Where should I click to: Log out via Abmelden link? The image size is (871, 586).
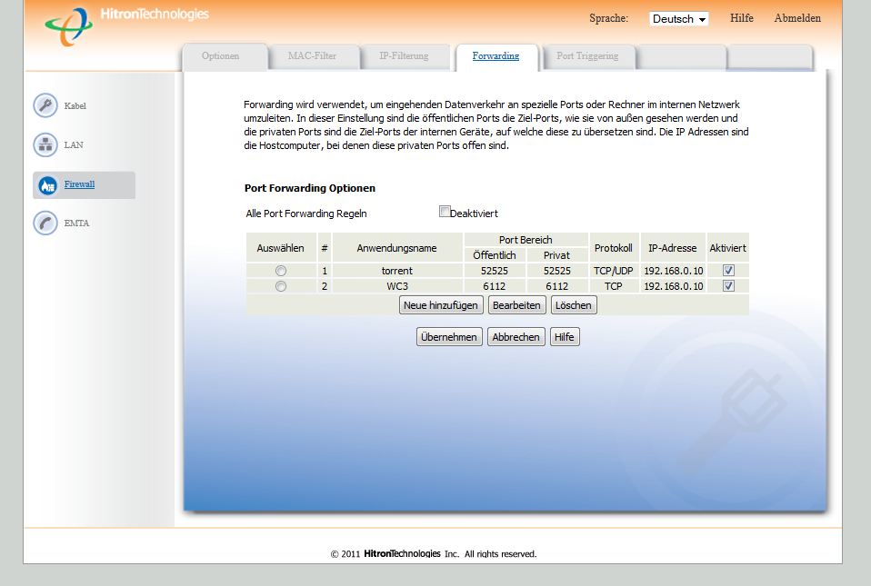(x=797, y=18)
